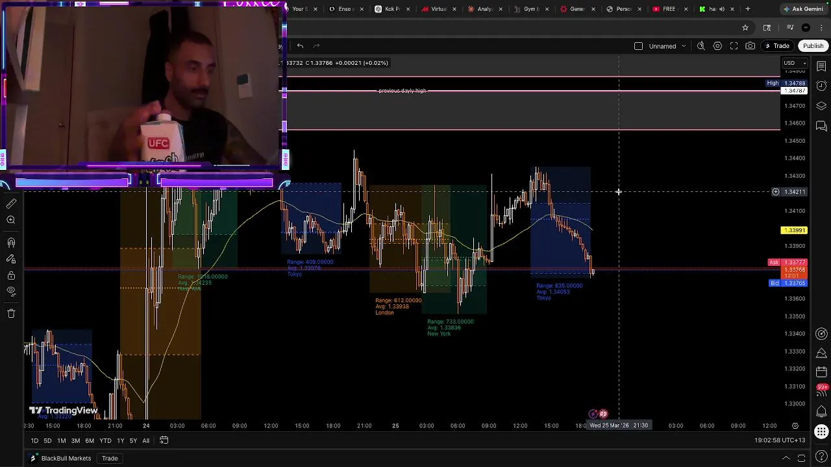
Task: Open the watchlist panel icon
Action: tap(821, 66)
